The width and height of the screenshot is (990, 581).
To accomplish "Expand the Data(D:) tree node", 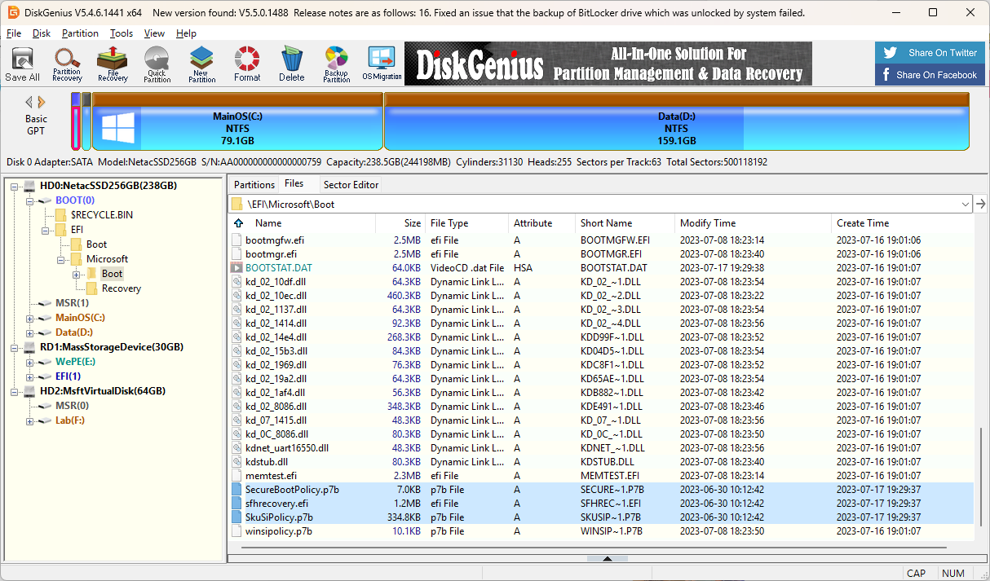I will 31,332.
